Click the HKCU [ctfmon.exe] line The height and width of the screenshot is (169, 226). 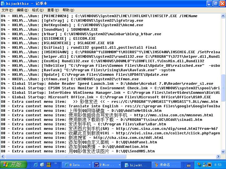[x=70, y=79]
